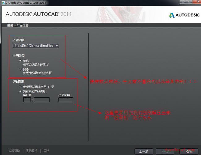The width and height of the screenshot is (201, 155).
Task: Select the 网络 network license radio button
Action: click(x=20, y=69)
